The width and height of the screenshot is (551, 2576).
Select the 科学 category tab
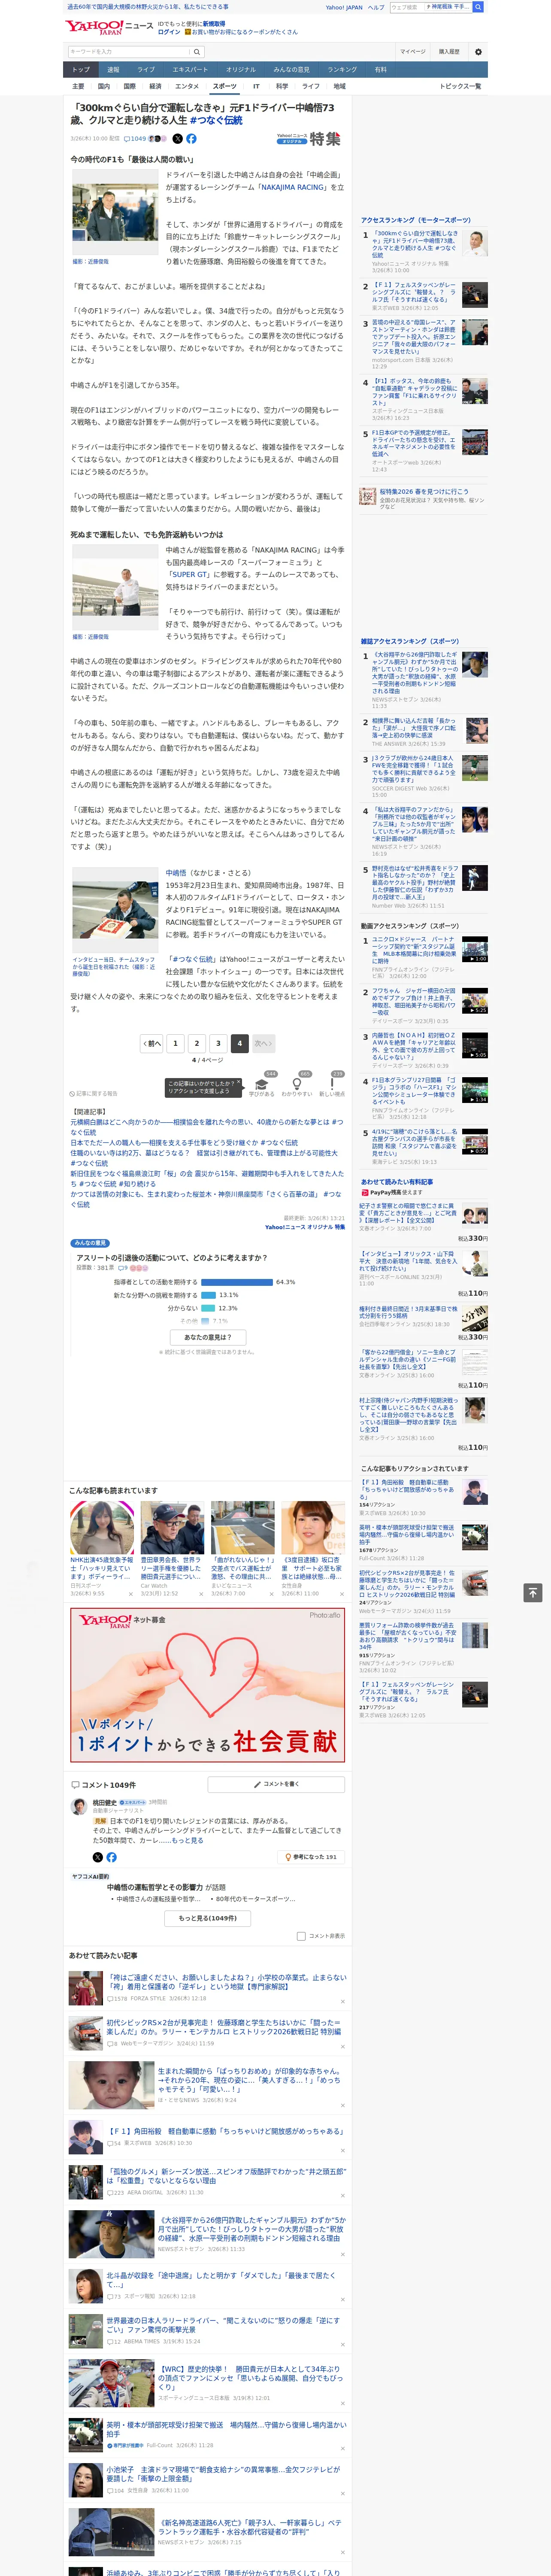[x=282, y=86]
